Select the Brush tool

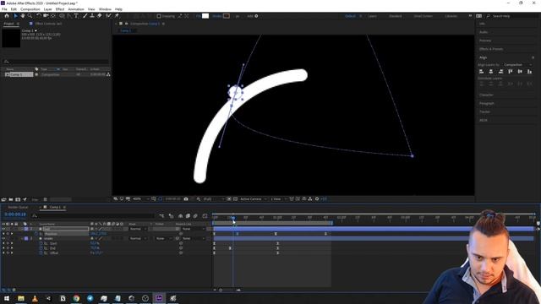pos(85,16)
